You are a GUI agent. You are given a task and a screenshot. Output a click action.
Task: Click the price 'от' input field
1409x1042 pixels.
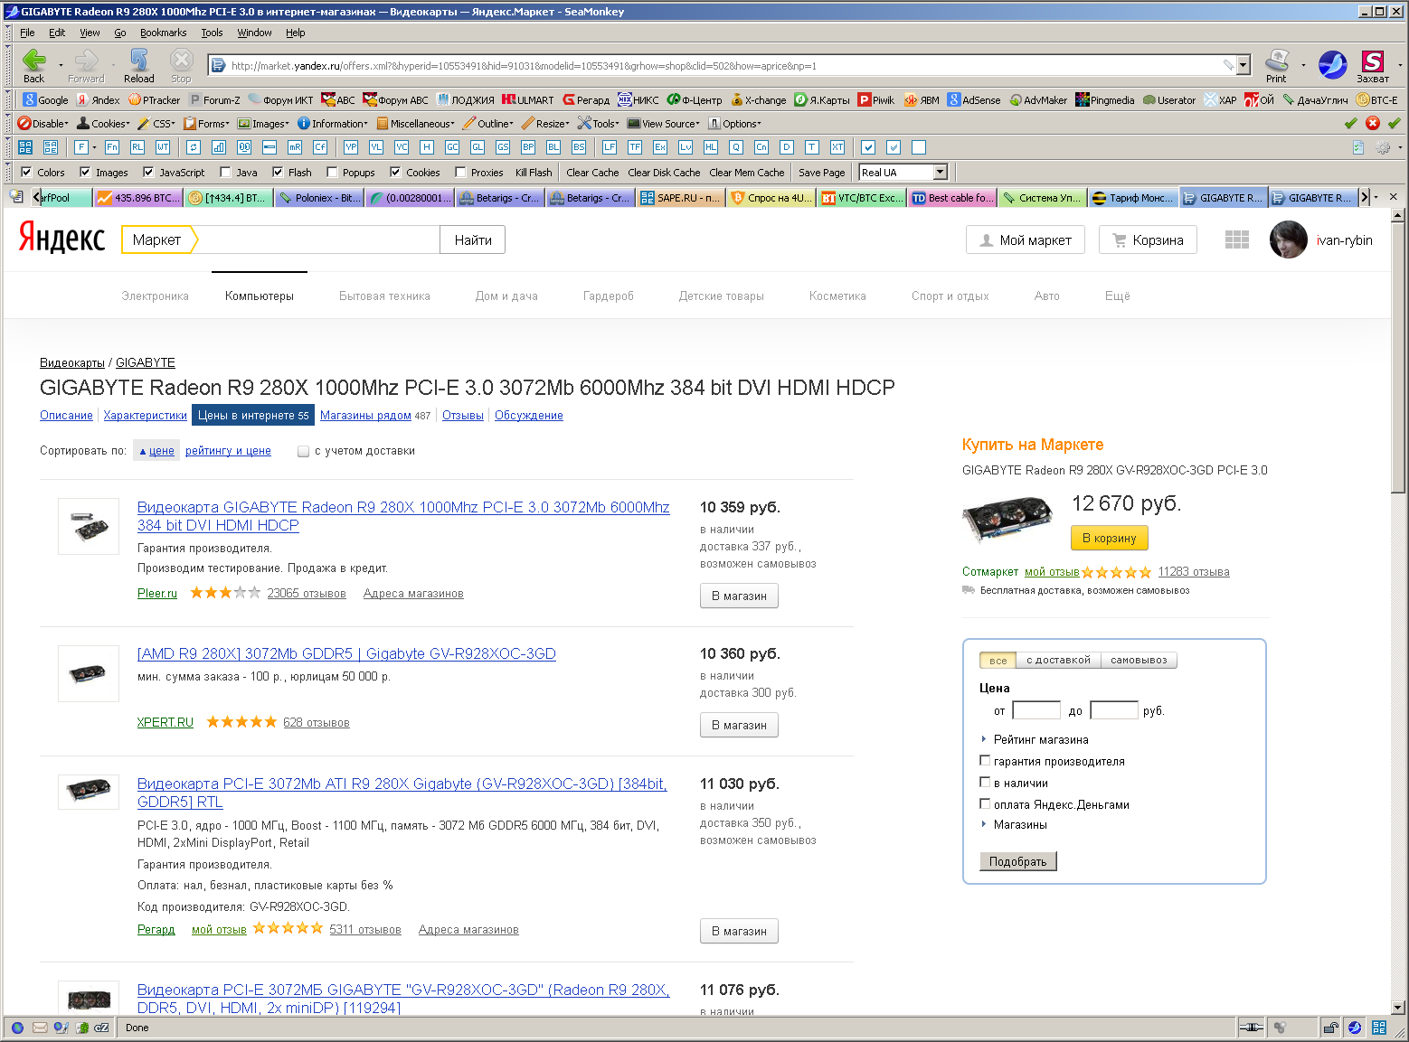point(1036,710)
